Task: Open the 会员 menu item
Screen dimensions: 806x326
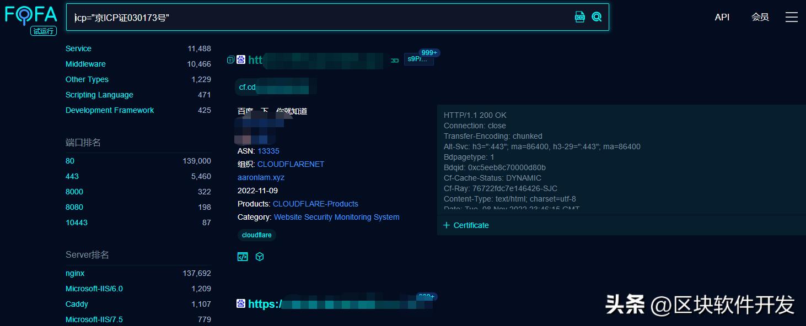Action: point(760,17)
